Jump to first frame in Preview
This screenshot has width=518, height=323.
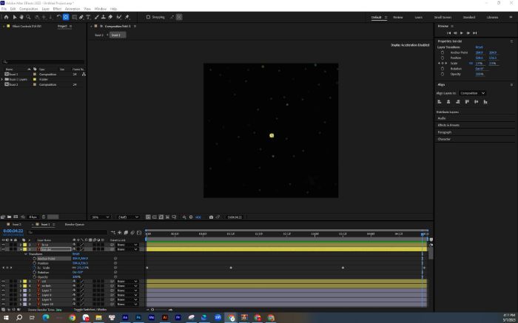(x=448, y=33)
